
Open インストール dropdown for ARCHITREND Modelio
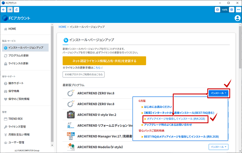click(218, 147)
